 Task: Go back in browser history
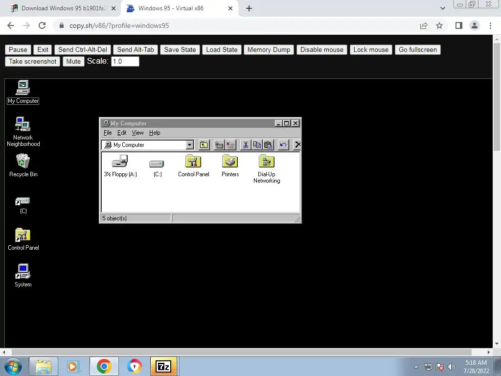coord(11,25)
